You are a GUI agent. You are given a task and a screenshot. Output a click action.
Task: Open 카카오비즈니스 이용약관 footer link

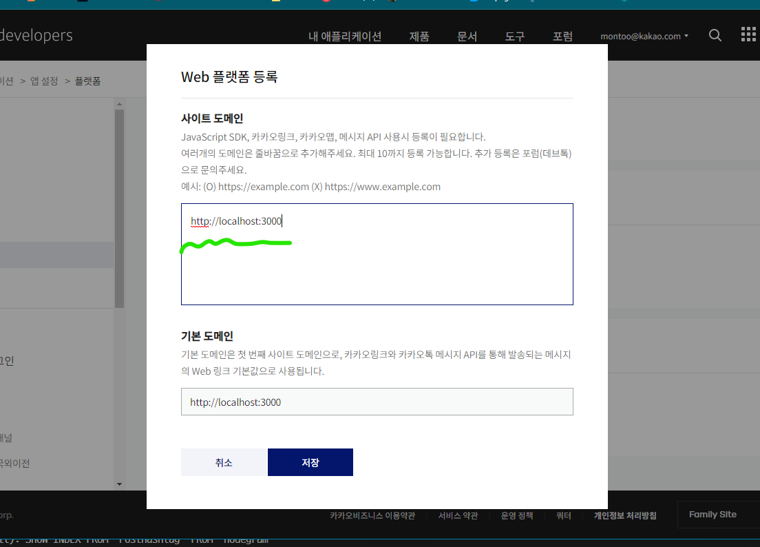(x=372, y=515)
